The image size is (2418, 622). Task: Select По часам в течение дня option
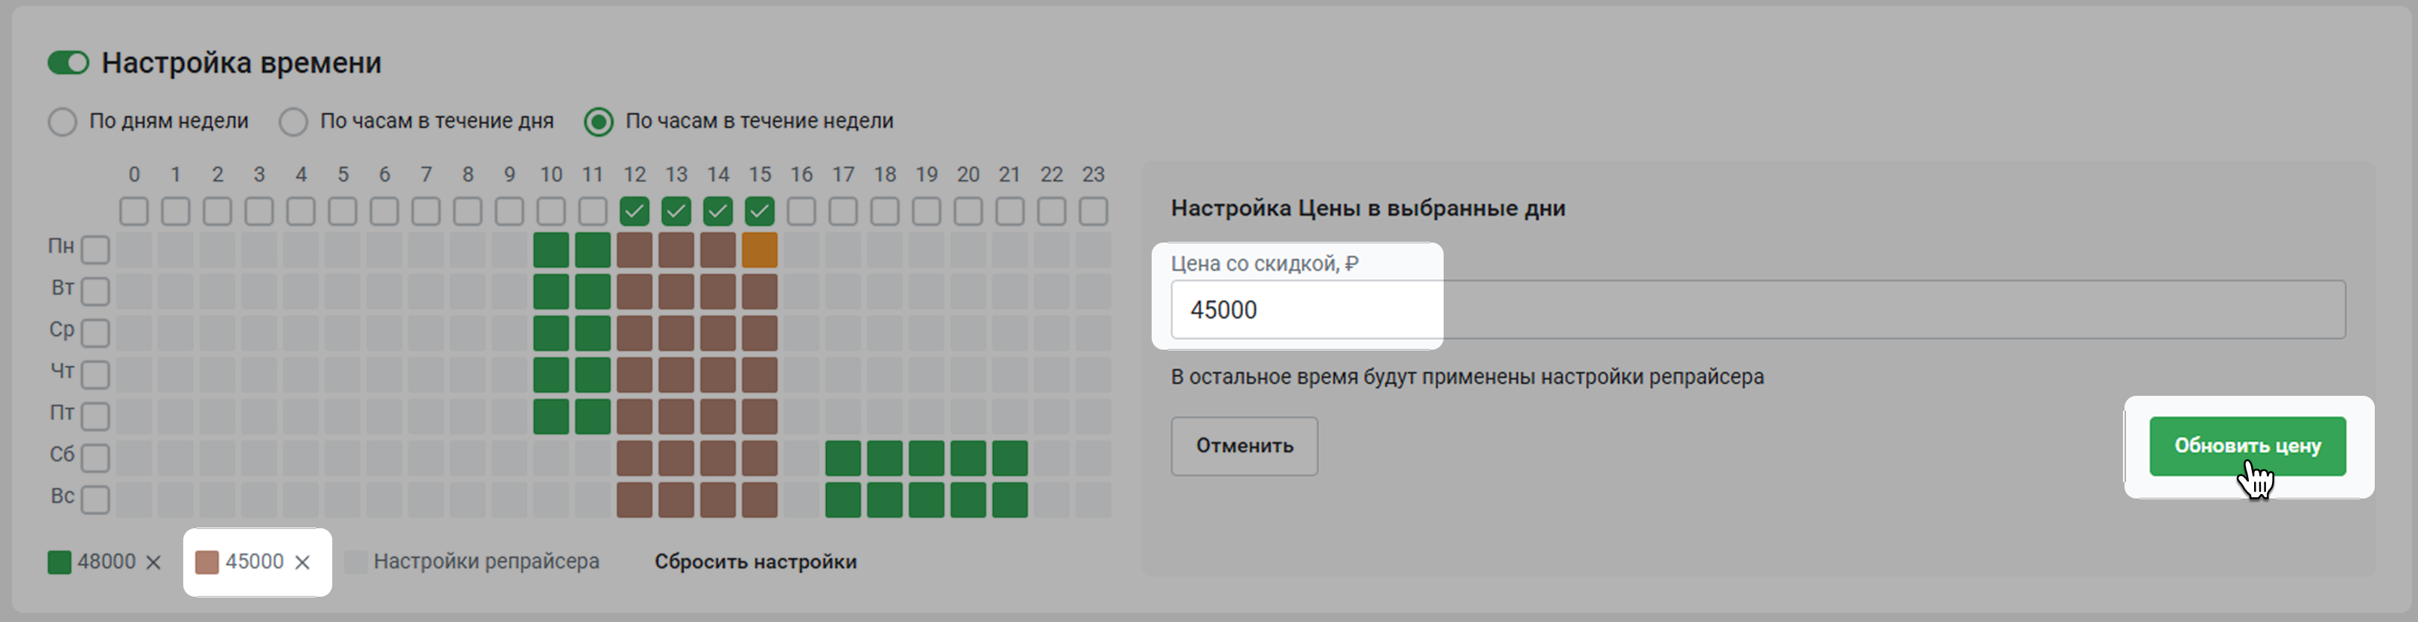293,122
